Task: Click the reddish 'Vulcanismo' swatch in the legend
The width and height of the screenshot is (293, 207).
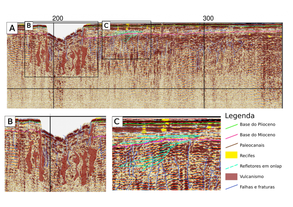Action: pos(231,177)
